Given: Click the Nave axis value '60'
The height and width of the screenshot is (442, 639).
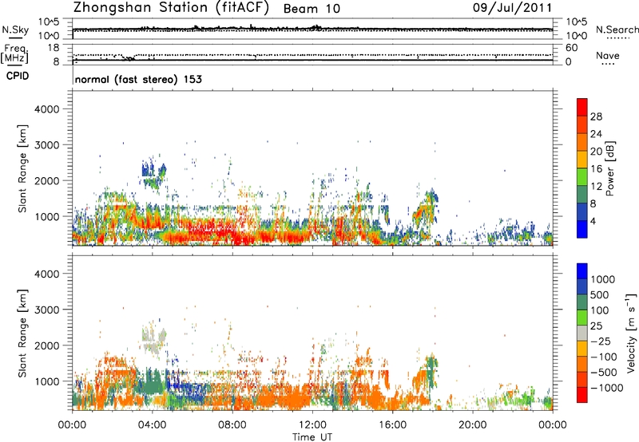Looking at the screenshot, I should point(571,48).
